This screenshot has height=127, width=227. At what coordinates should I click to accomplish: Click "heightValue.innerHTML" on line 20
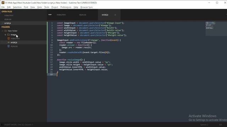pos(71,69)
